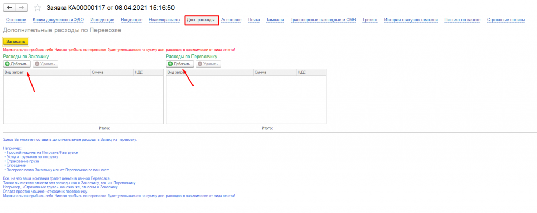Open the Трекинг tab
This screenshot has height=213, width=537.
click(x=370, y=20)
